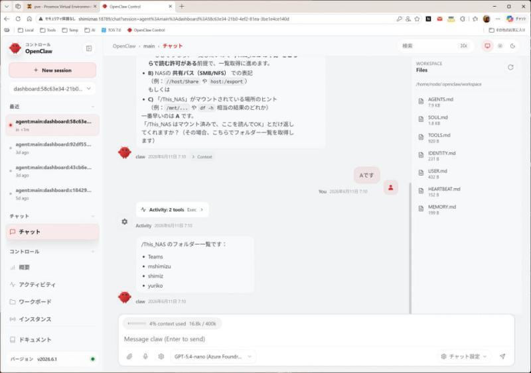Focus the Message claw input field
The height and width of the screenshot is (373, 531).
pos(317,339)
